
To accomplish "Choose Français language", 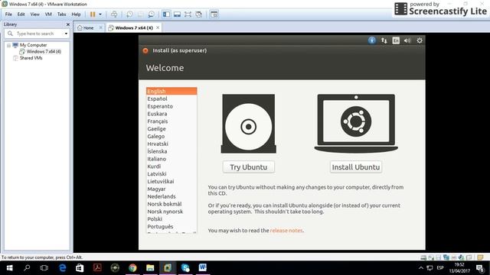I will coord(171,121).
